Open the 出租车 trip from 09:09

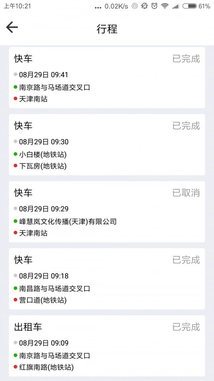click(107, 346)
